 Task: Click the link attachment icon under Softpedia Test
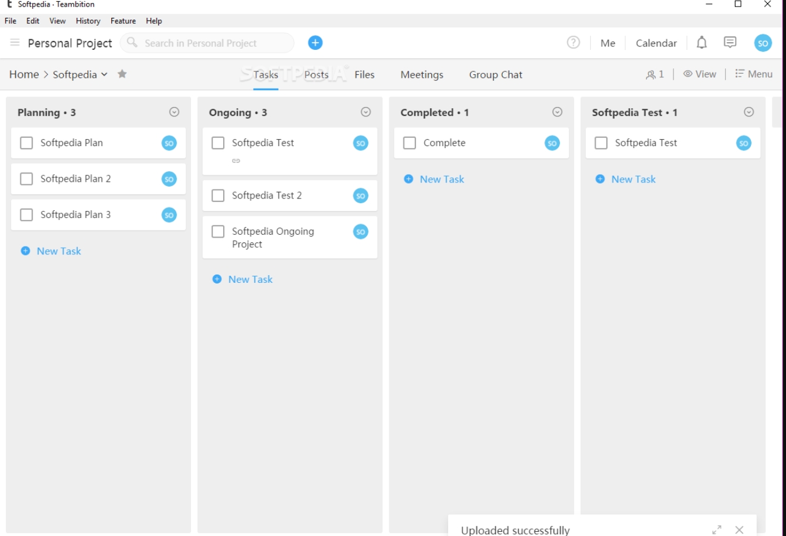click(x=236, y=161)
